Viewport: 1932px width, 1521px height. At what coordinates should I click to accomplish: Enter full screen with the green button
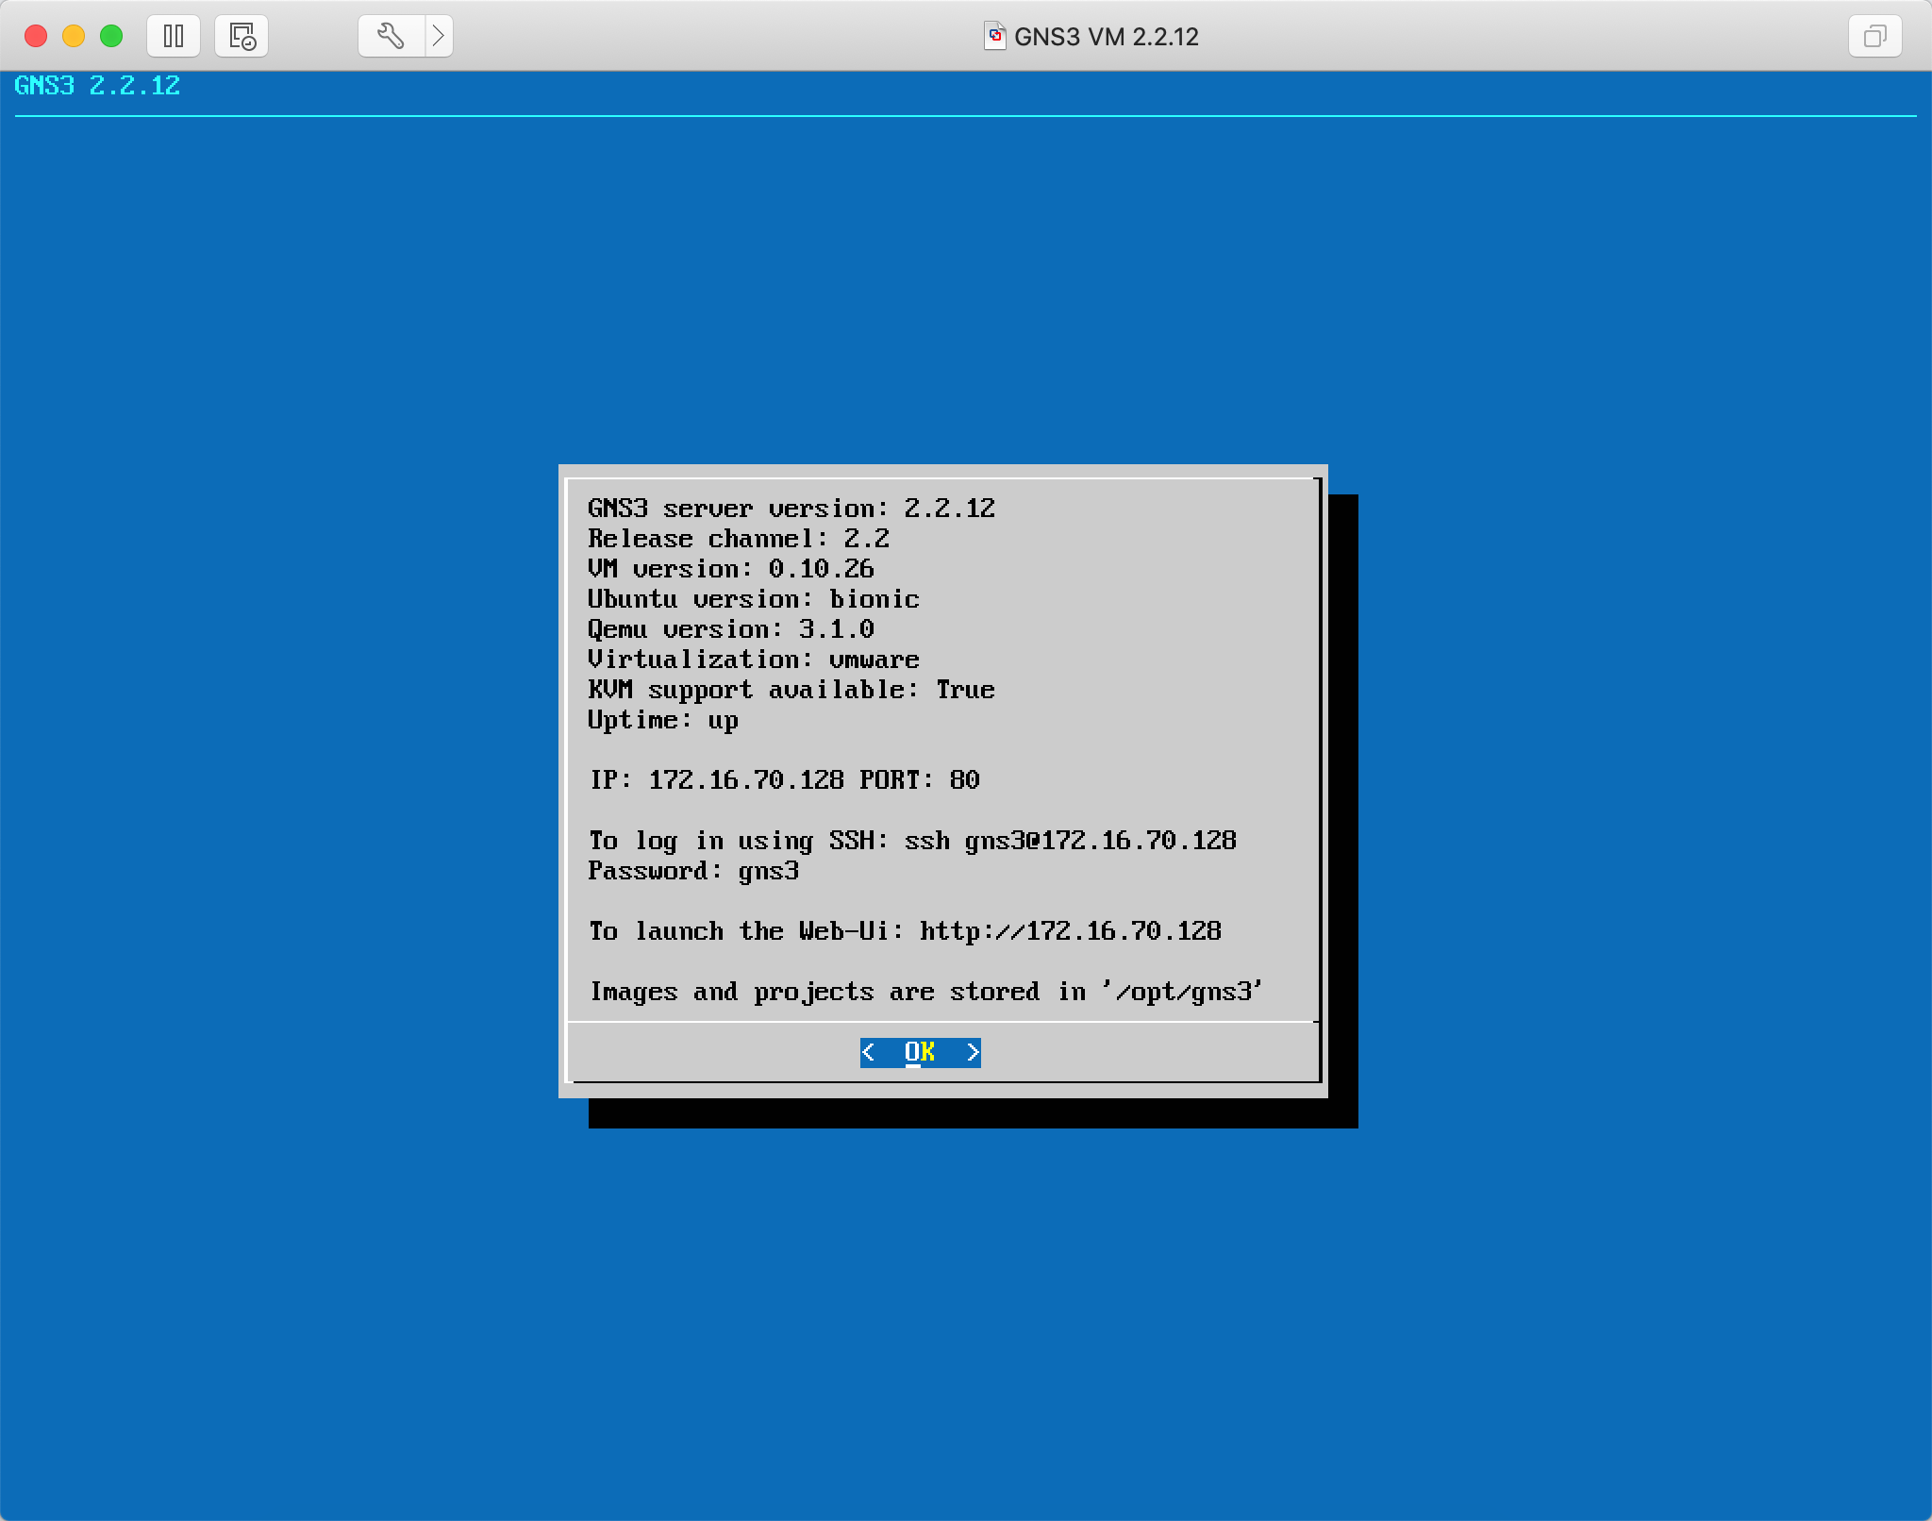point(111,36)
